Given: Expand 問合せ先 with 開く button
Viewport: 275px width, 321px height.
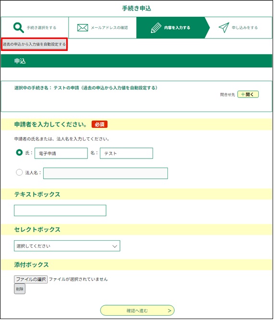Looking at the screenshot, I should 248,94.
